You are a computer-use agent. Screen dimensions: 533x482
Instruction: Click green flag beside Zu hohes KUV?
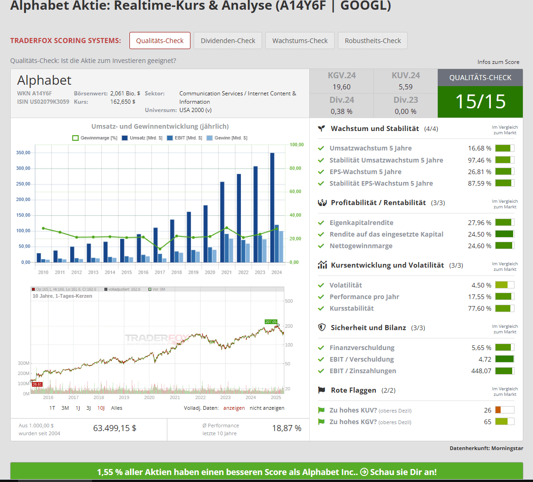[321, 410]
